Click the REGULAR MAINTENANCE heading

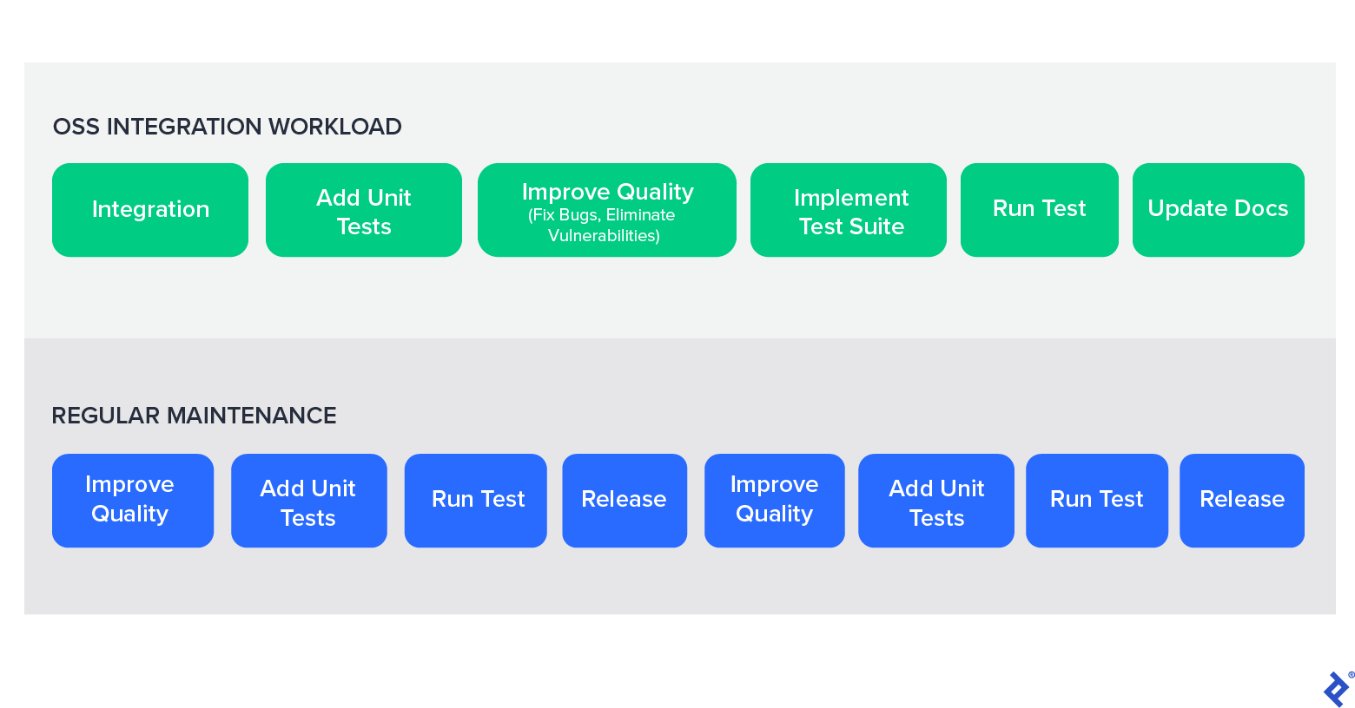pos(194,416)
